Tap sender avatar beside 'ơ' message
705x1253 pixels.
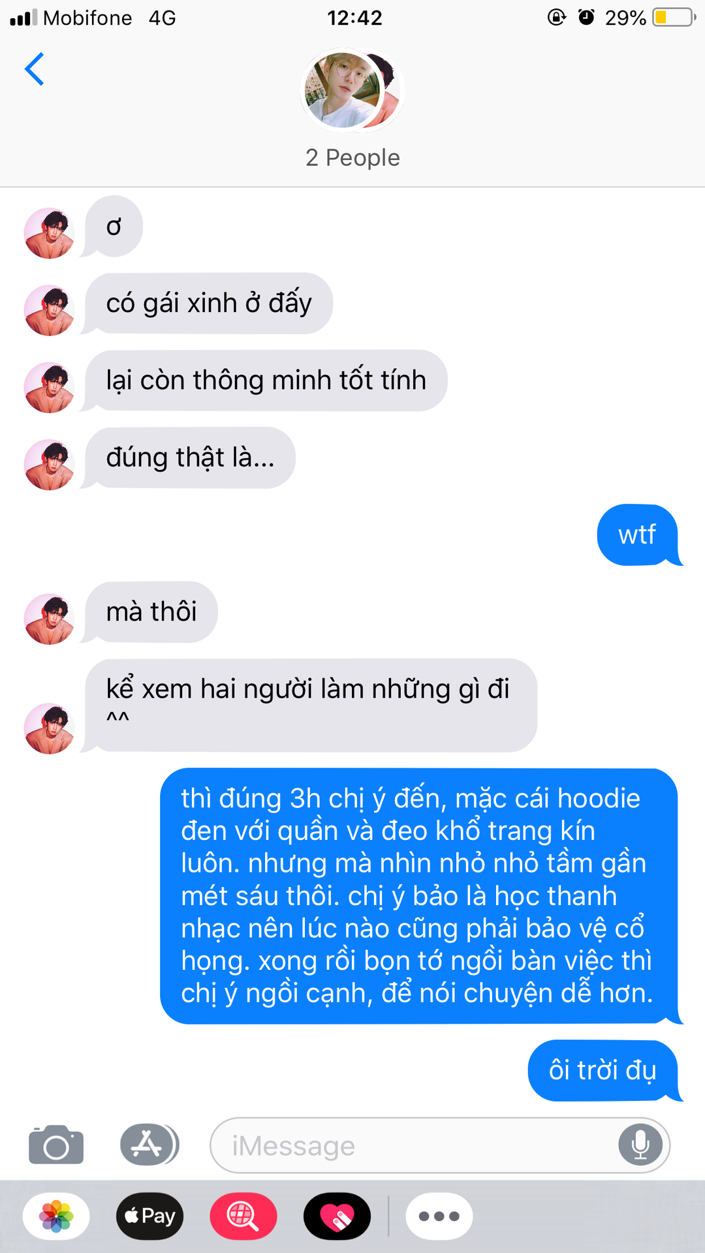(x=49, y=233)
